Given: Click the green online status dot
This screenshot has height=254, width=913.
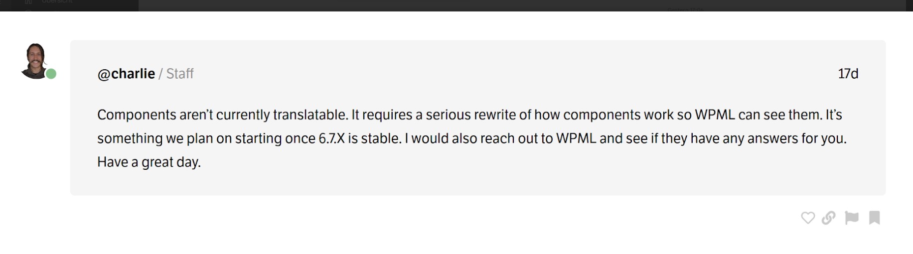Looking at the screenshot, I should pos(51,74).
